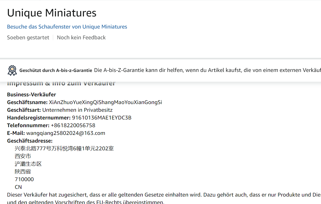Click the wangqiang25802024@163.com email address
Screen dimensions: 321x204
point(66,133)
